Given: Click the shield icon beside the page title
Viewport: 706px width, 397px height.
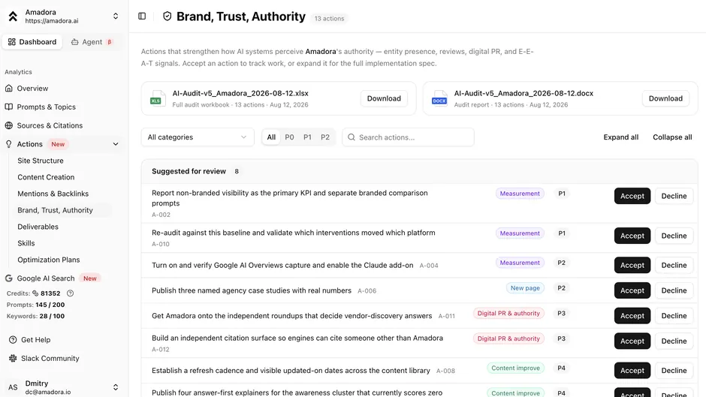Looking at the screenshot, I should [167, 17].
